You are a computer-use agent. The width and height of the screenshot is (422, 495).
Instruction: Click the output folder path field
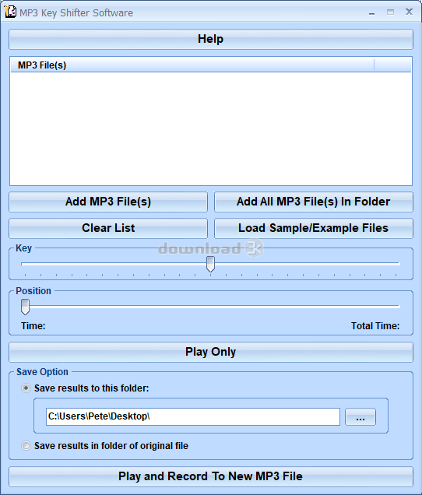click(192, 416)
